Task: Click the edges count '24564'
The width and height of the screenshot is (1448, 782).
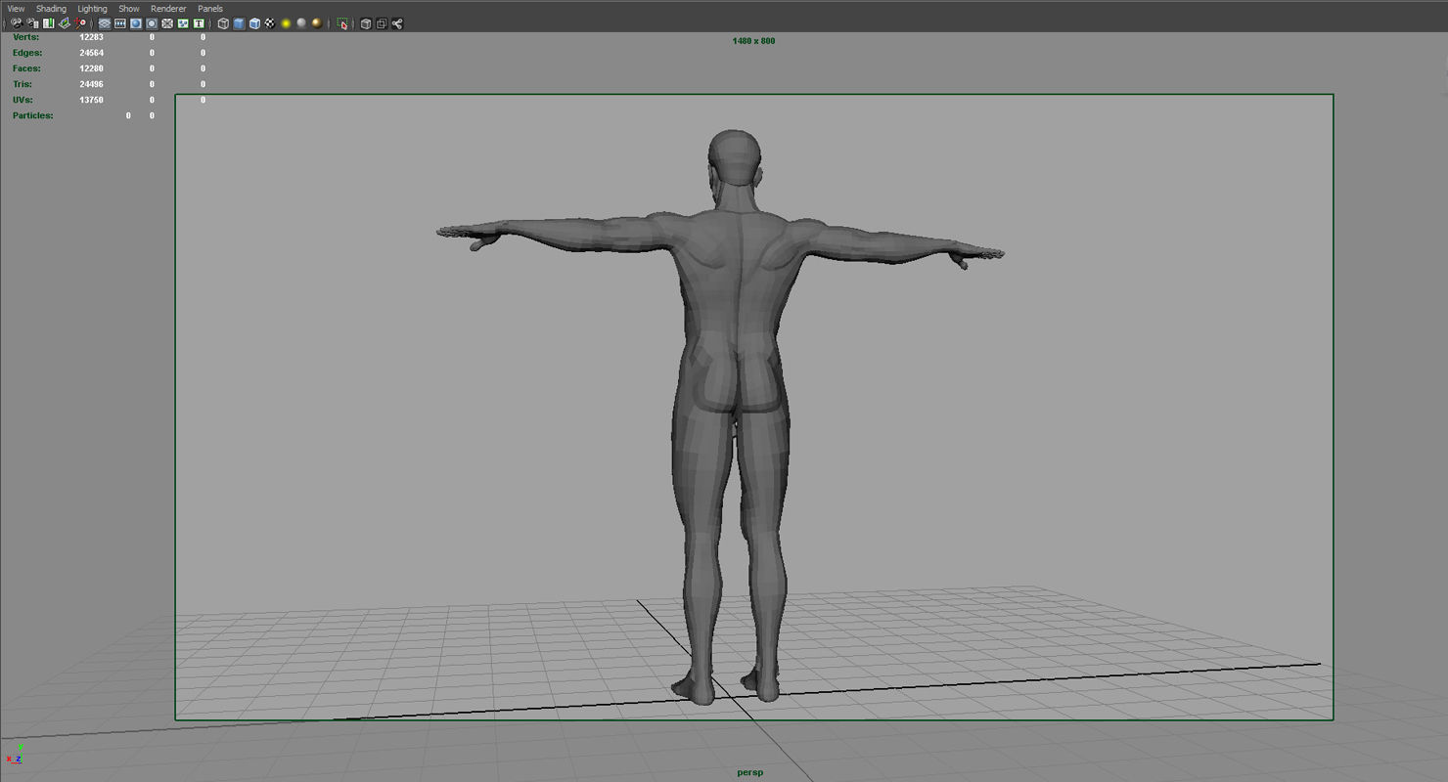Action: click(92, 53)
